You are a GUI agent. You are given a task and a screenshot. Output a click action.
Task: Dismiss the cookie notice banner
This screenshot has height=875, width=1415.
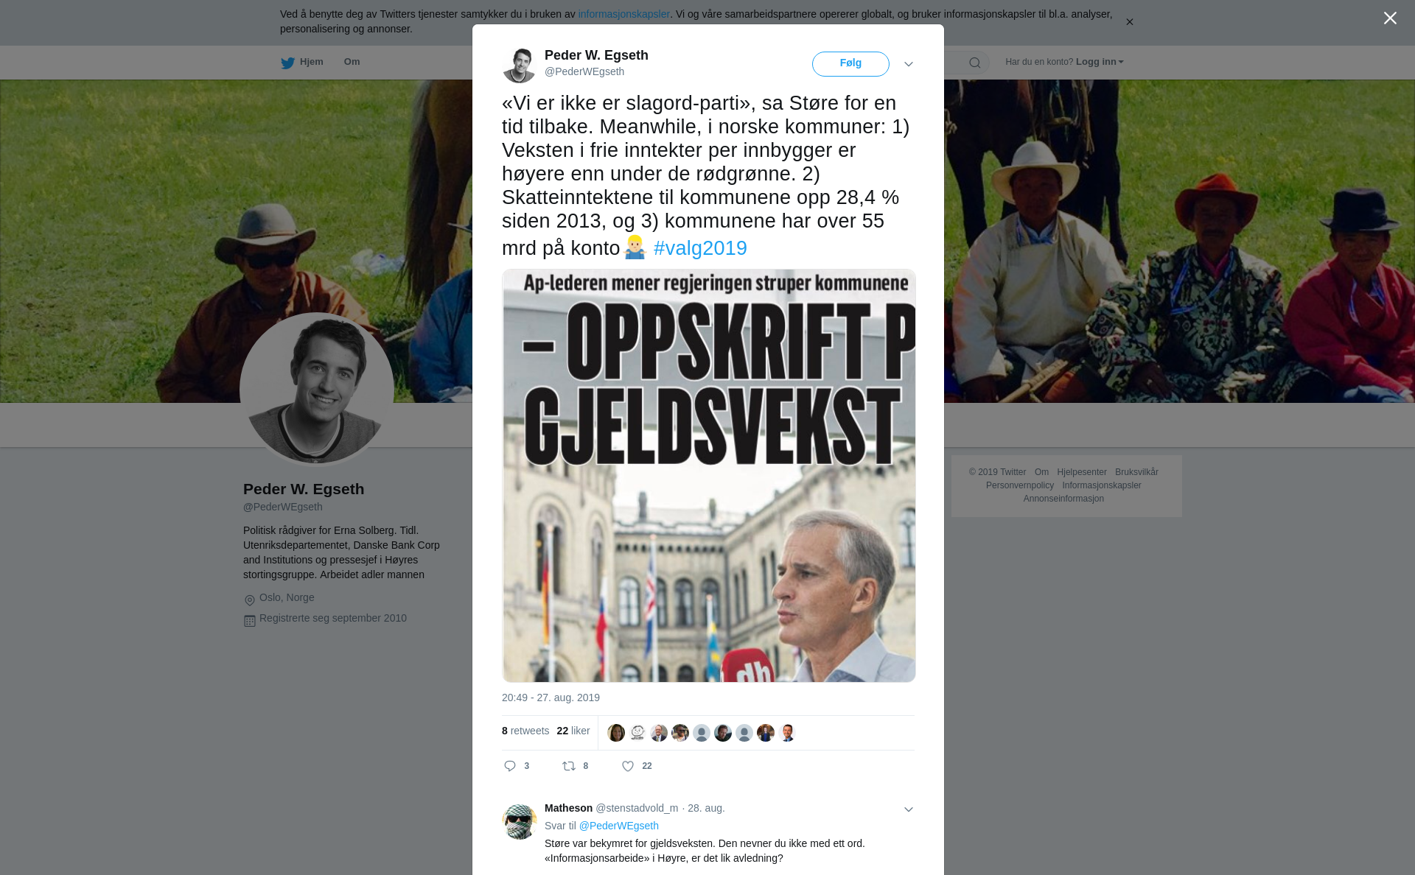pos(1129,22)
